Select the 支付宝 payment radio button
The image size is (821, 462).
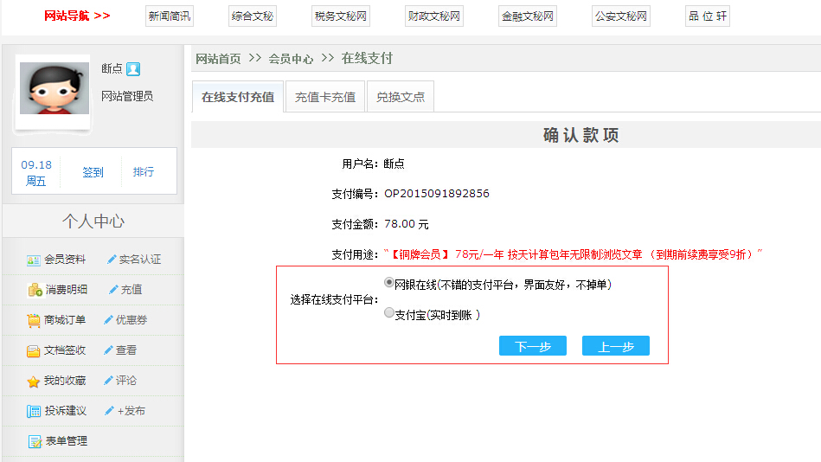388,313
